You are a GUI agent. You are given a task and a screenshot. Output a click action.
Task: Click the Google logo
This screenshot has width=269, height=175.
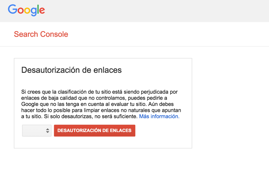(27, 10)
